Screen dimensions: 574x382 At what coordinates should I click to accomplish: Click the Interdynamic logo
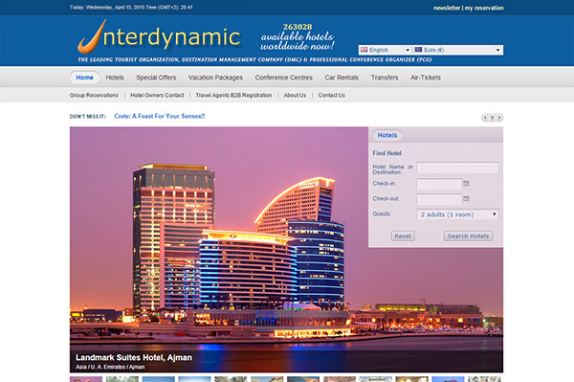tap(159, 37)
